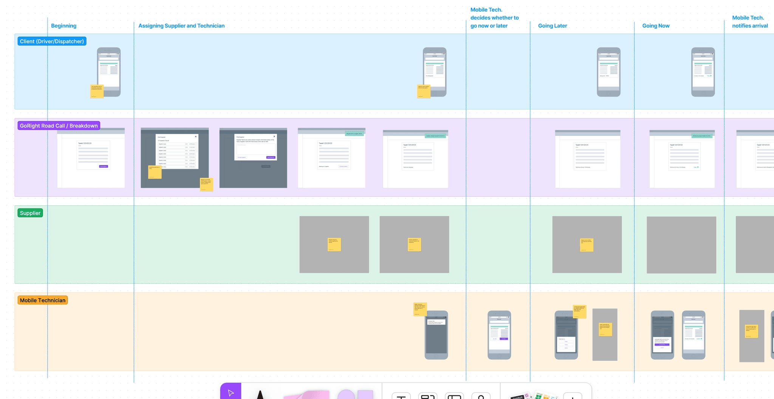Select the 'Beginning' column heading
774x399 pixels.
point(63,26)
